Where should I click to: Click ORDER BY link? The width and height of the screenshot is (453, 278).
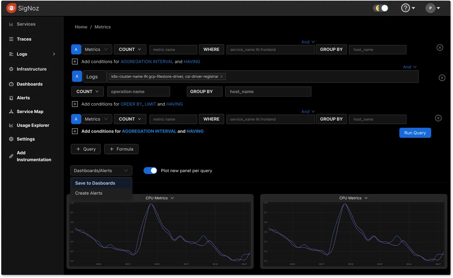pyautogui.click(x=131, y=104)
